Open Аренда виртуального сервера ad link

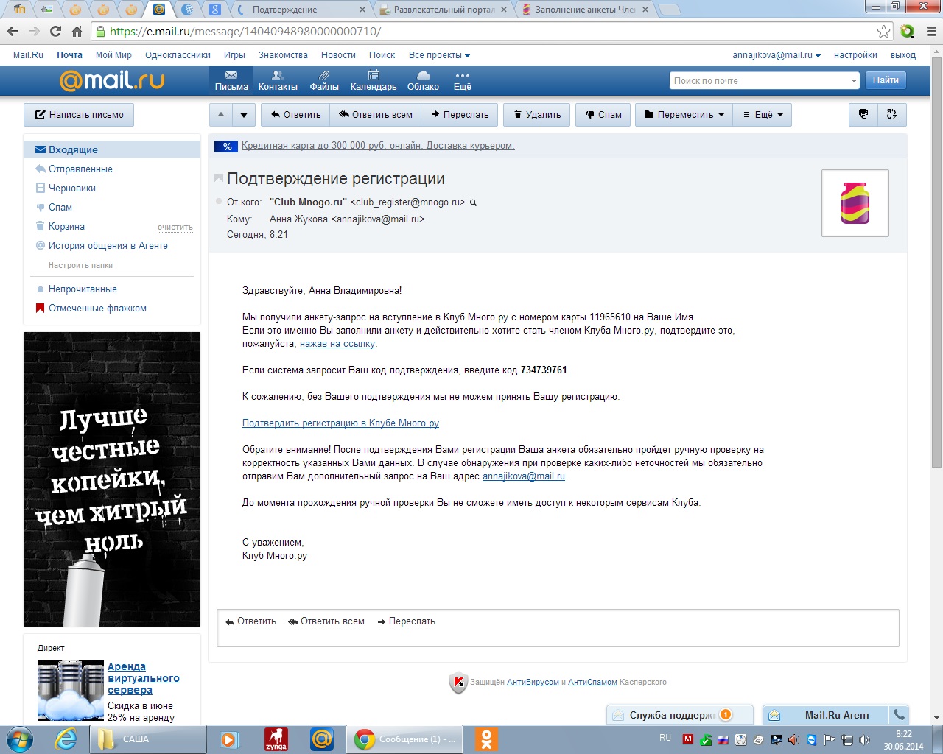[144, 678]
